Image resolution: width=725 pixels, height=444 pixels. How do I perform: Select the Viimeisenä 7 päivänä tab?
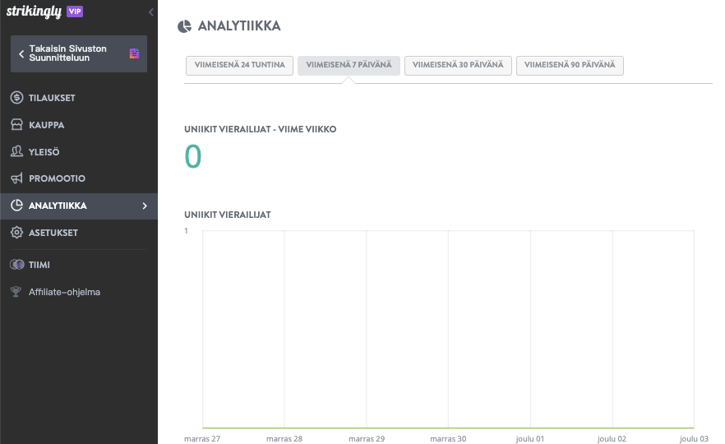pyautogui.click(x=349, y=65)
